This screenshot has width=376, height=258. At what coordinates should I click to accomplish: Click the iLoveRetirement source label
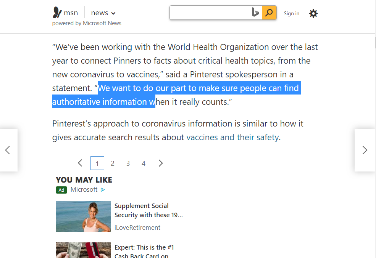(137, 228)
